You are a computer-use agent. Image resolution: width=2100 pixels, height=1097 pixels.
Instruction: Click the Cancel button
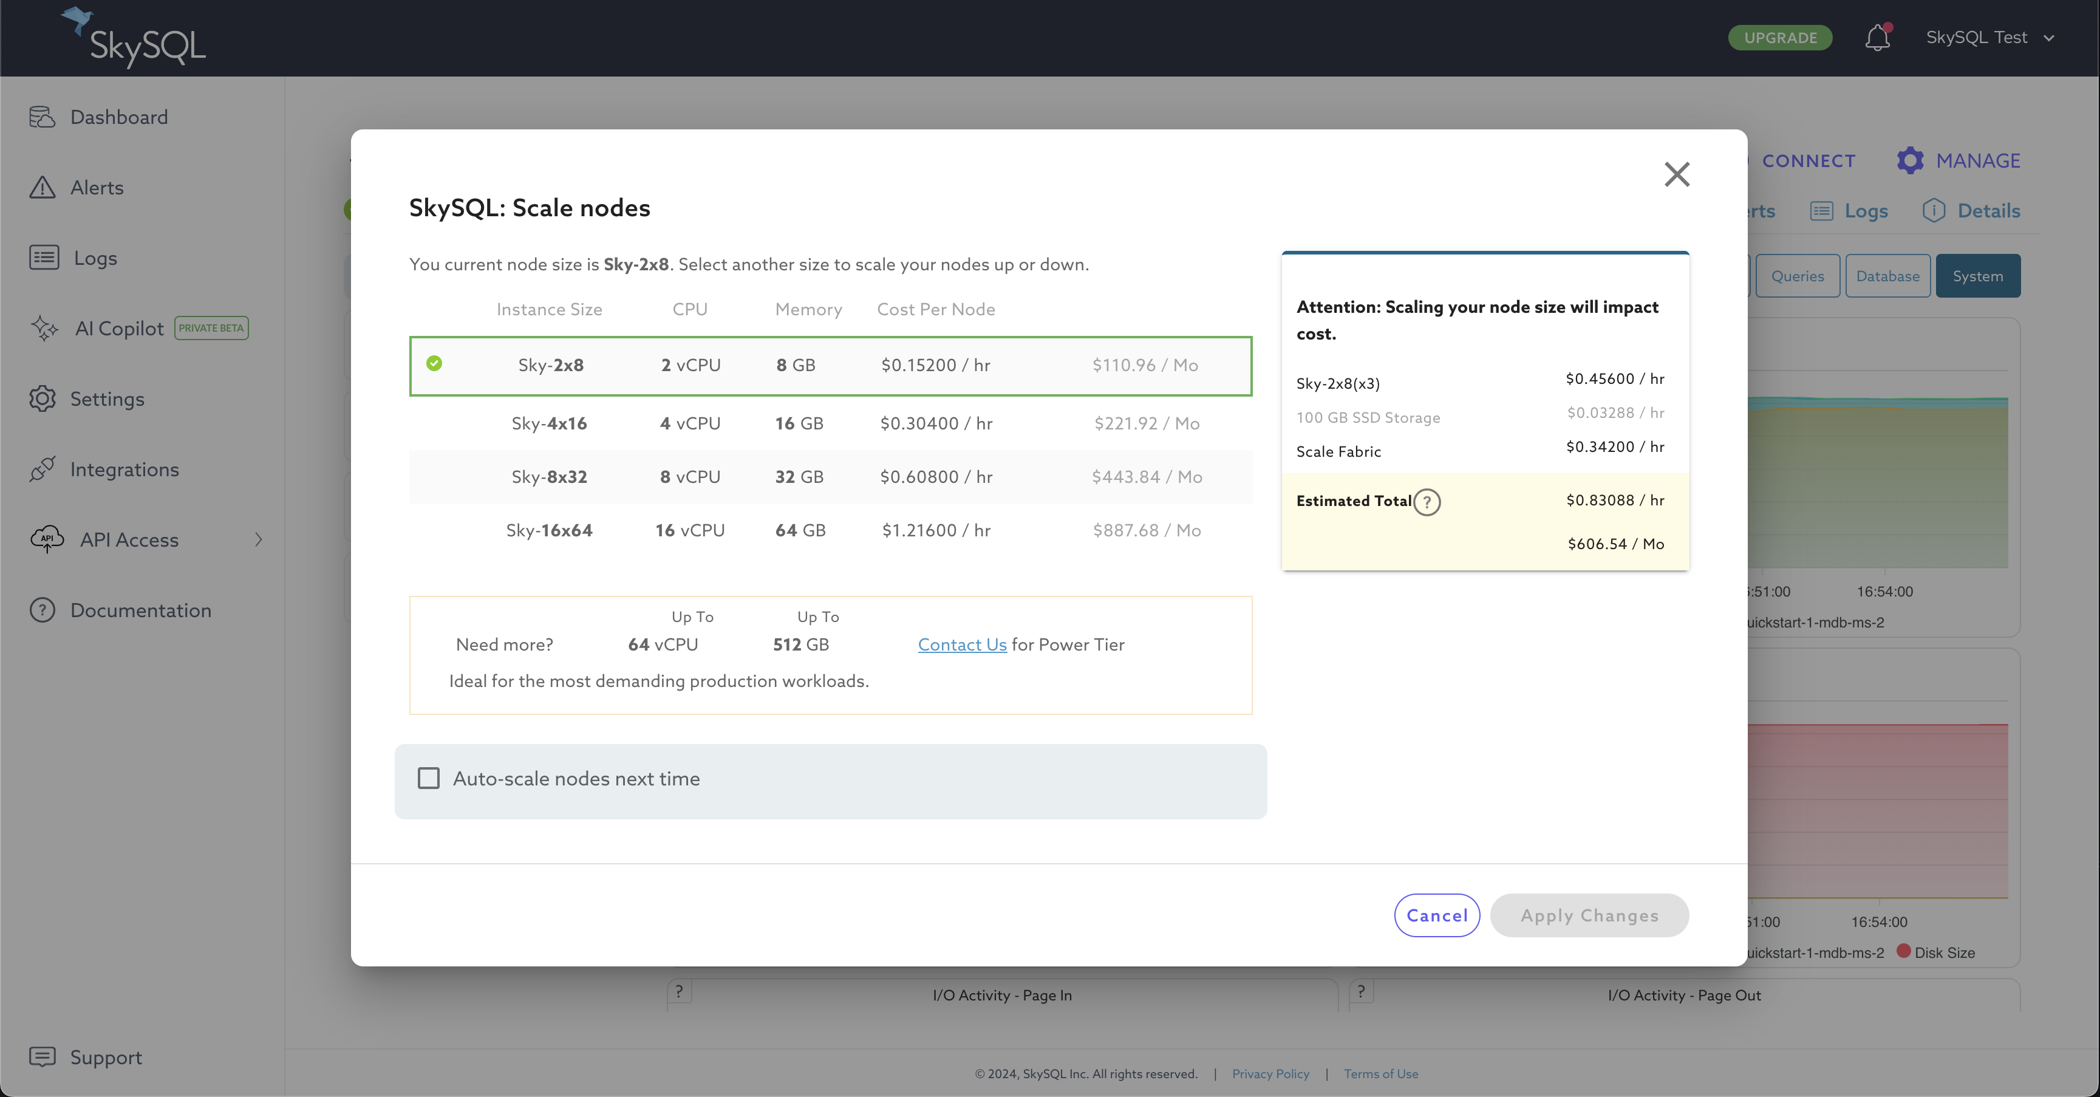pos(1436,915)
